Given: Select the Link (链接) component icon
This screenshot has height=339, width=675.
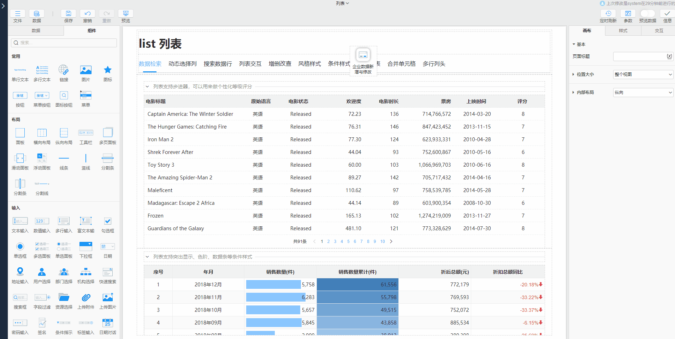Looking at the screenshot, I should [64, 70].
